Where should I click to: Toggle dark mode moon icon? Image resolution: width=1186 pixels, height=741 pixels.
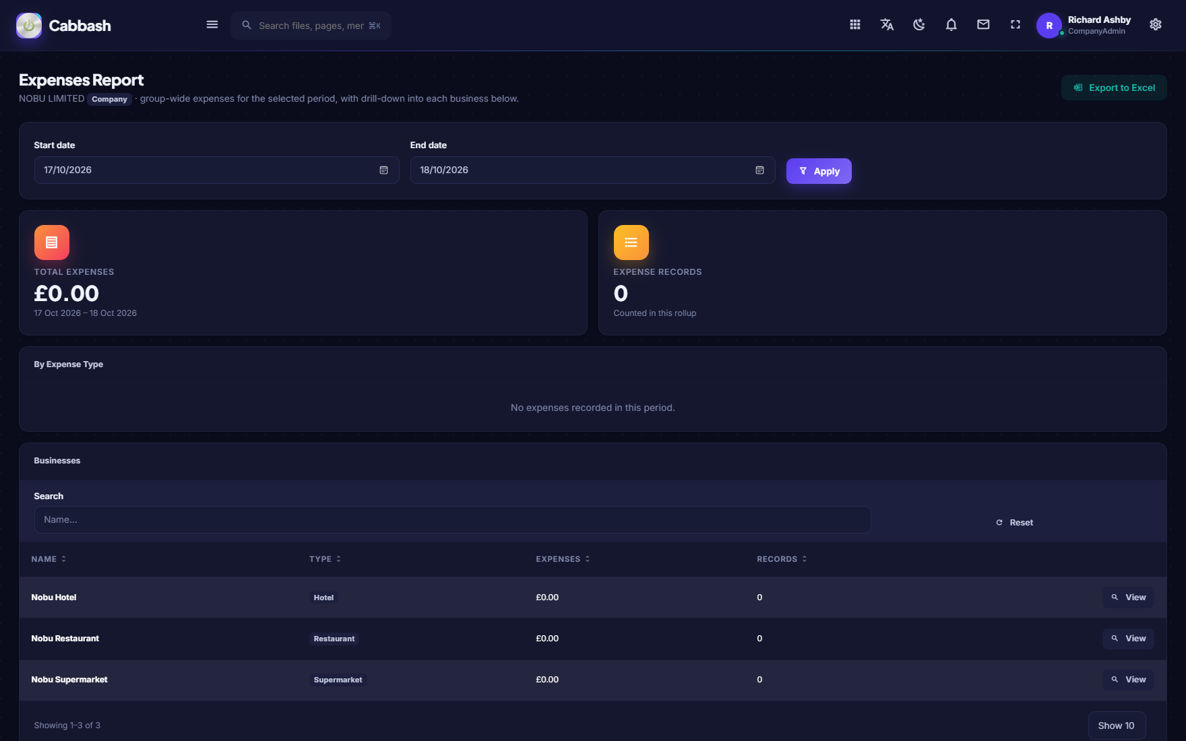coord(919,25)
